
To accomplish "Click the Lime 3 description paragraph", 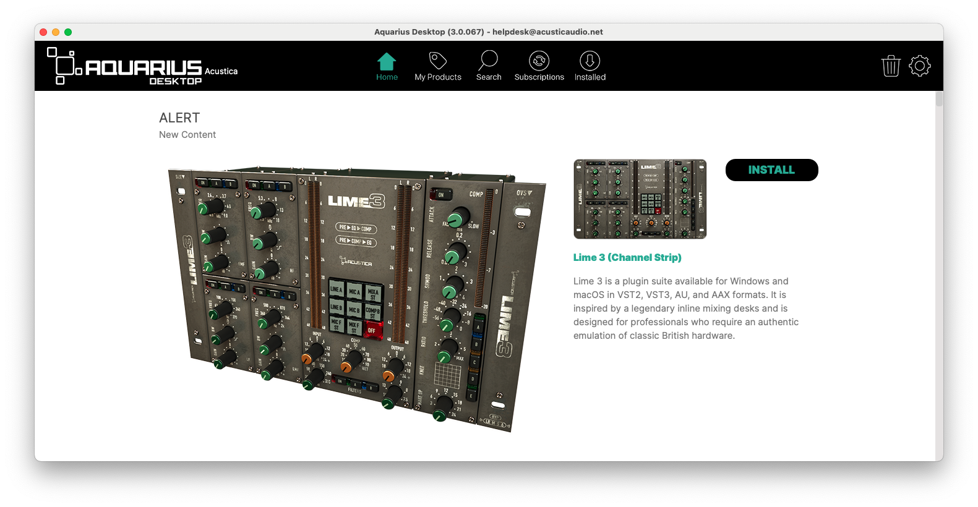I will [x=686, y=309].
